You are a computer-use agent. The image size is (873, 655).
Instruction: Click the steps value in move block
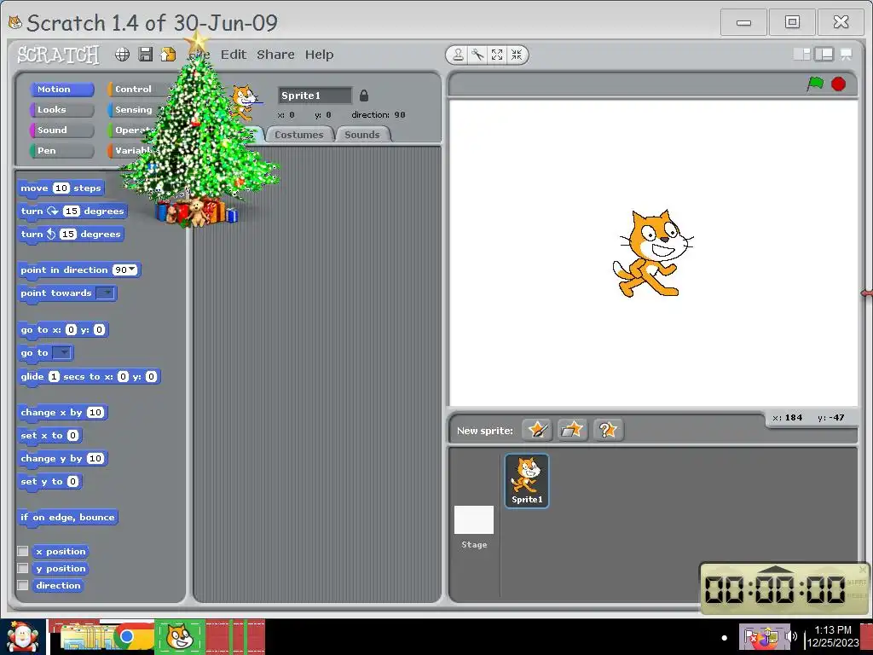[61, 188]
